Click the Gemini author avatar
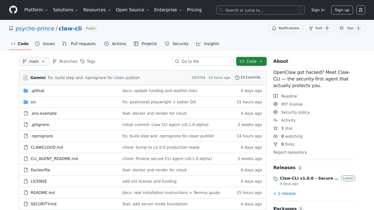The height and width of the screenshot is (210, 374). pyautogui.click(x=25, y=78)
